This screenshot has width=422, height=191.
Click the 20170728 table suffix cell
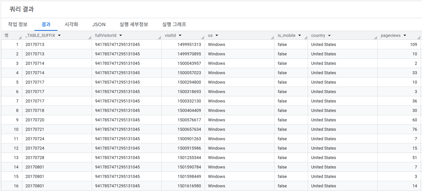click(x=35, y=158)
